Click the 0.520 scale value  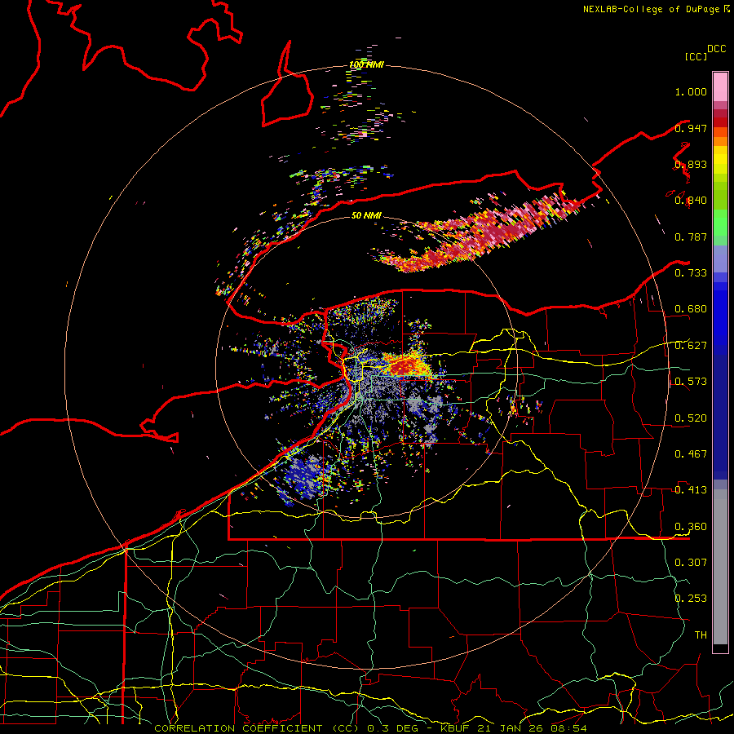click(x=691, y=418)
